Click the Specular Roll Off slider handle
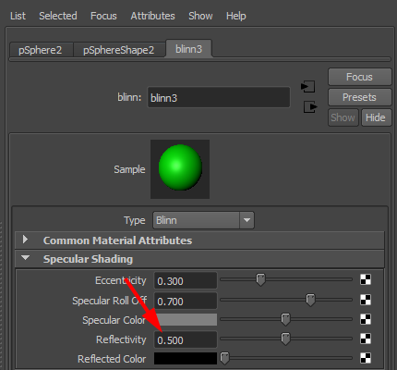Screen dimensions: 397x370 click(x=310, y=300)
